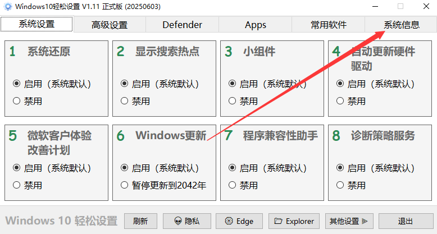The image size is (437, 234).
Task: Click the folder icon on the Explorer button
Action: [x=278, y=221]
